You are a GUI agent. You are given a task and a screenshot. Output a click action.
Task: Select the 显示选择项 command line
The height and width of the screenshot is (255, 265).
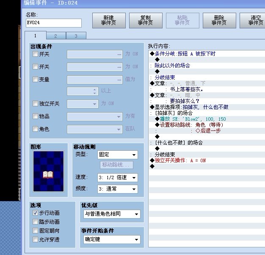(207, 107)
